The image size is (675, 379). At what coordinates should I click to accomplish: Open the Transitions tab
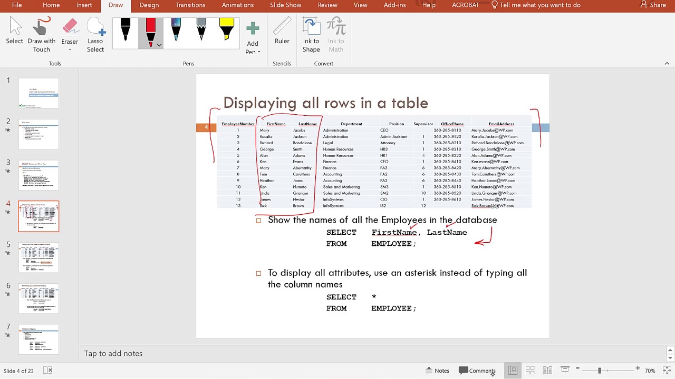point(190,5)
